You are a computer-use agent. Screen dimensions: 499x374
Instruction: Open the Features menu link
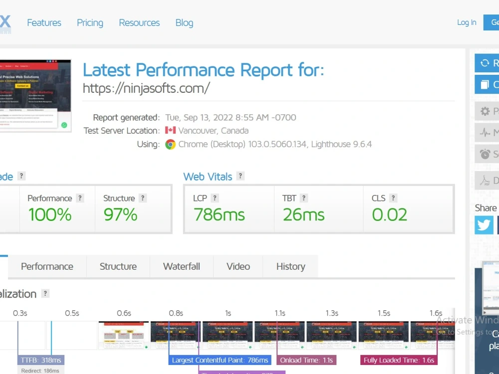[44, 23]
